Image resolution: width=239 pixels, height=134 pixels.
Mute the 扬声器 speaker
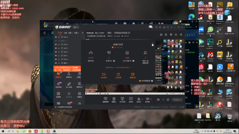point(147,100)
